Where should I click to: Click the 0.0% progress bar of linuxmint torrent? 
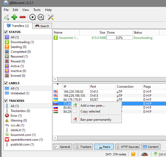(119, 38)
